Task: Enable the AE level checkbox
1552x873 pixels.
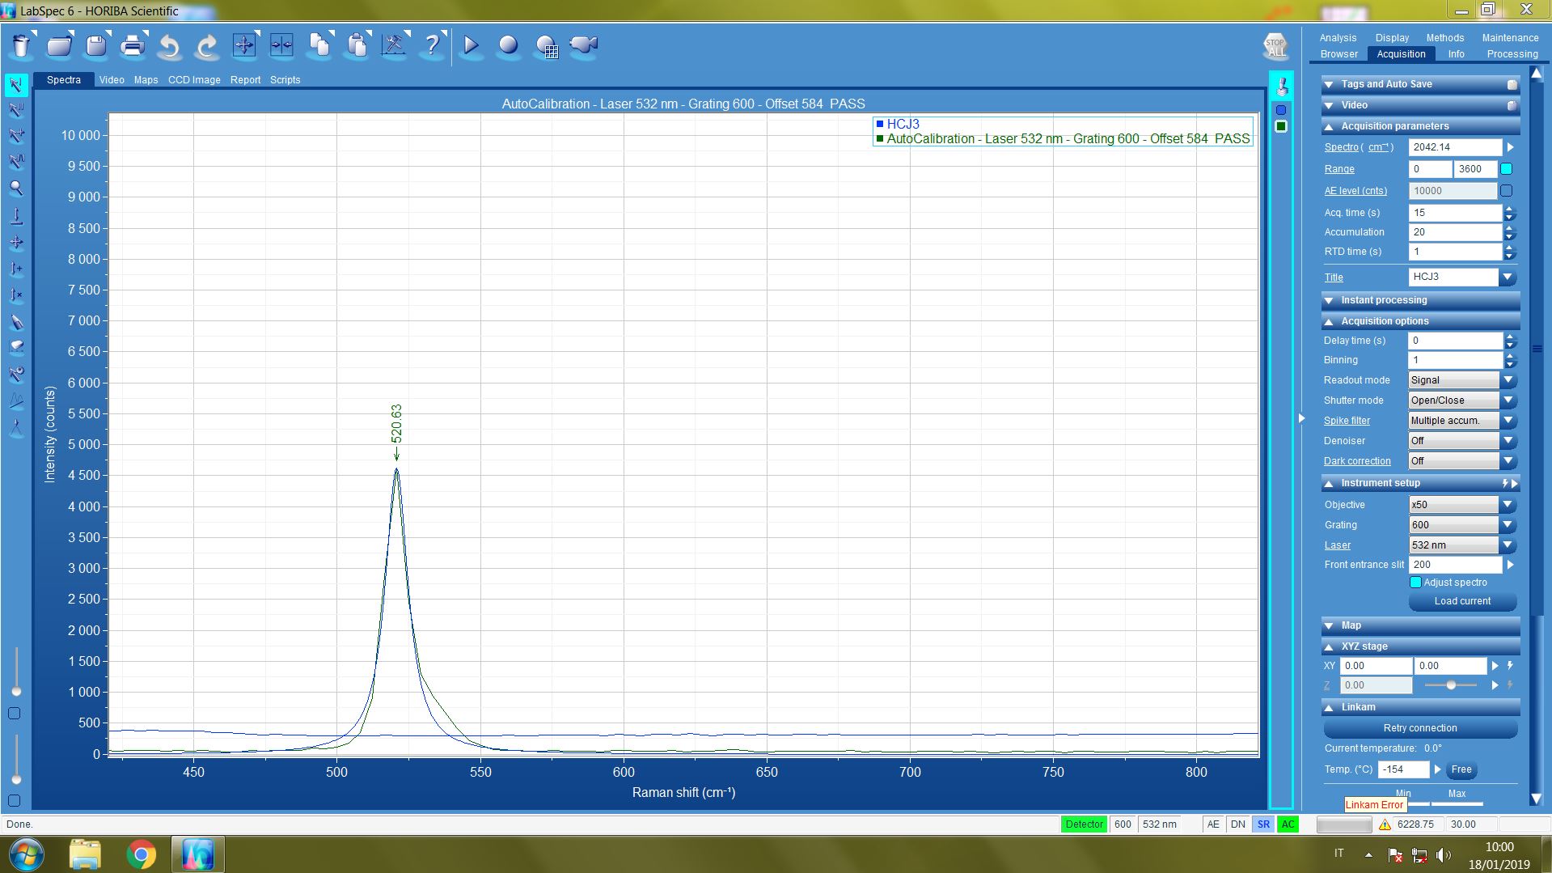Action: coord(1506,191)
